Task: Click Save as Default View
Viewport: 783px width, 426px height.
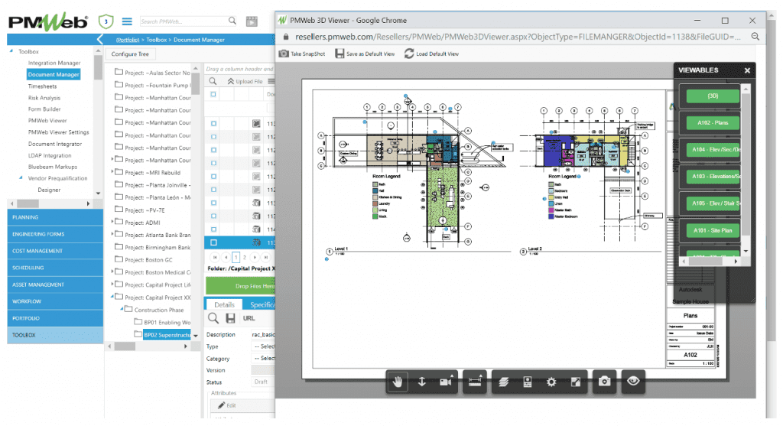Action: coord(365,54)
